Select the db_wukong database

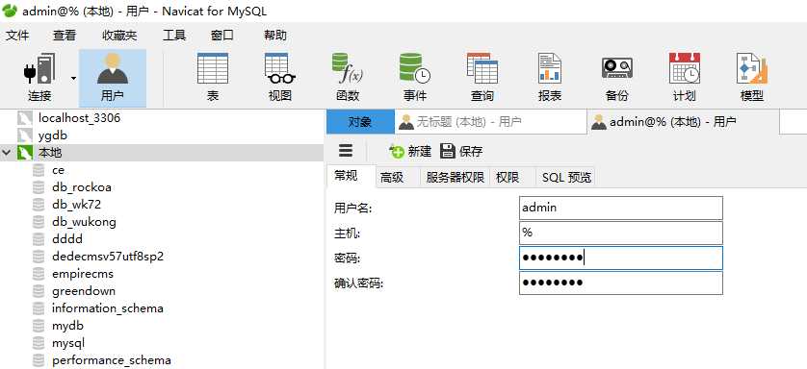pyautogui.click(x=84, y=222)
